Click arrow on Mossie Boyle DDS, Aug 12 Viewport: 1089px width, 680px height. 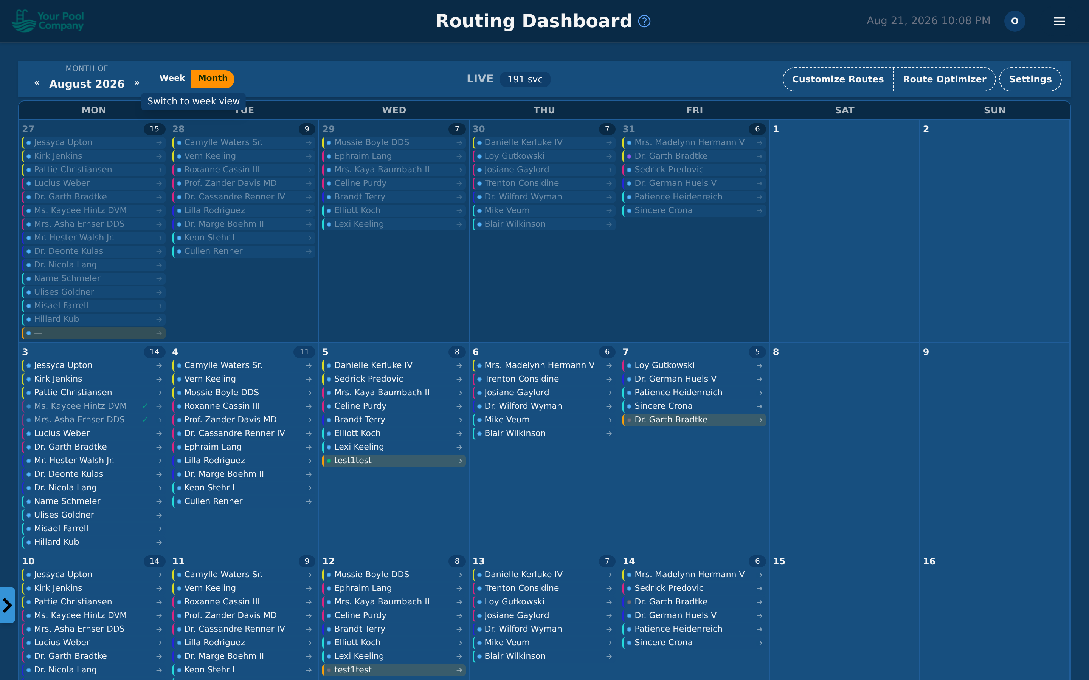click(459, 575)
